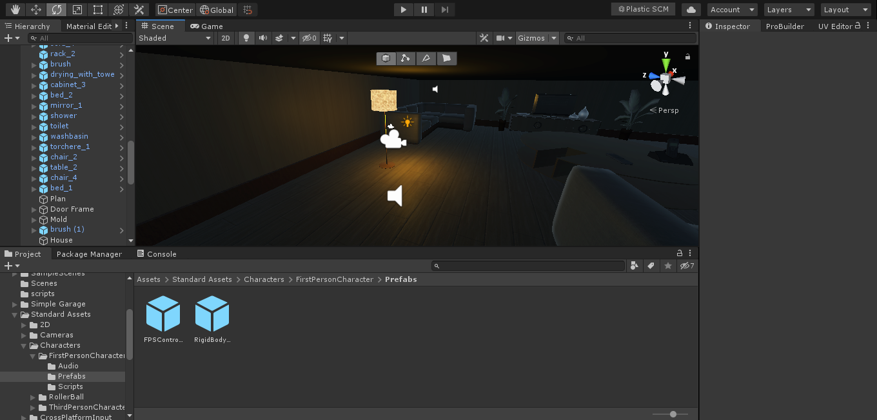The width and height of the screenshot is (877, 420).
Task: Select the Rect transform tool
Action: click(x=98, y=10)
